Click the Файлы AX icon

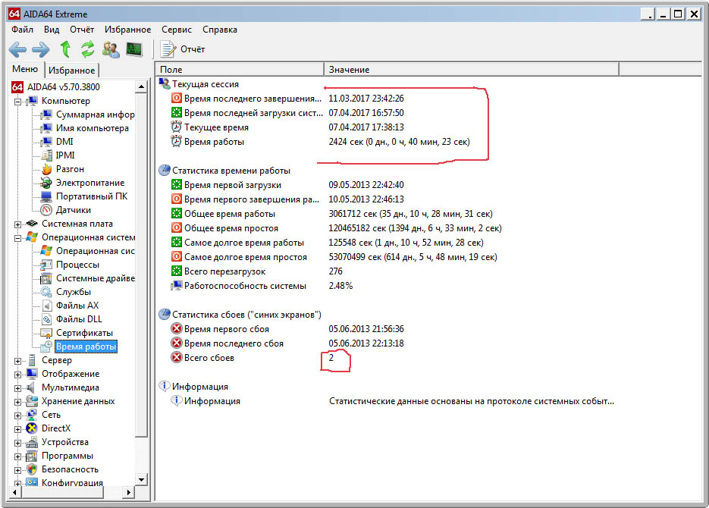(46, 306)
